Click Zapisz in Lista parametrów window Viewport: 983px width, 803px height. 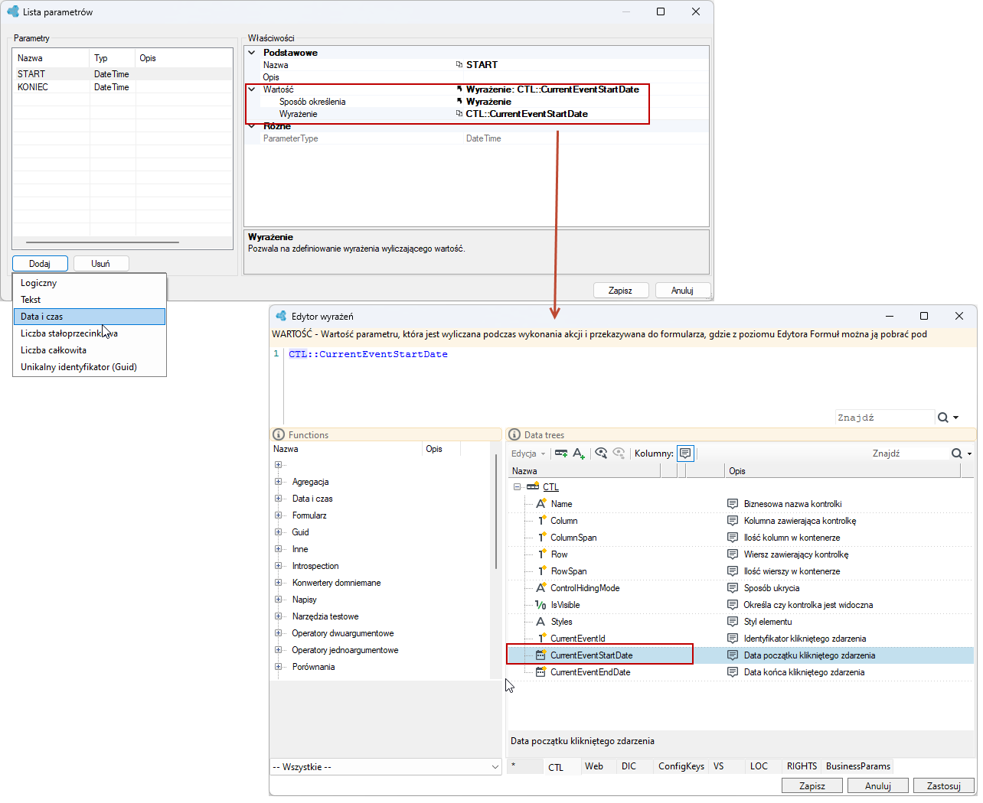tap(621, 291)
